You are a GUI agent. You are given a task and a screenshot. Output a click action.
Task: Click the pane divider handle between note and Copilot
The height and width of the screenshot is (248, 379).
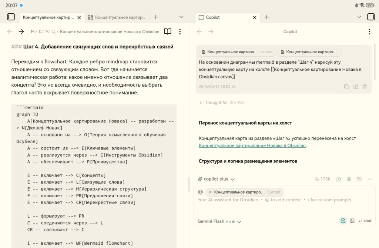189,184
